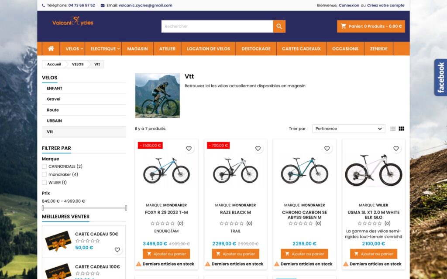Image resolution: width=447 pixels, height=279 pixels.
Task: Open the LOCATION DE VELOS menu item
Action: (x=208, y=49)
